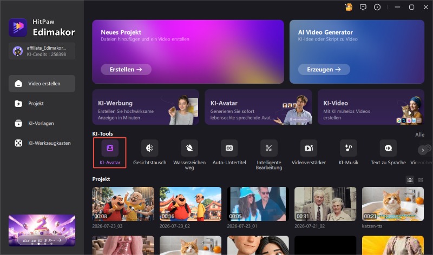Screen dimensions: 433x255
Task: Open the Wasserzeichen weg watermark remover
Action: (189, 148)
